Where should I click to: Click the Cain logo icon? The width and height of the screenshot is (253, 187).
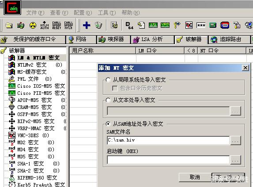pyautogui.click(x=12, y=7)
